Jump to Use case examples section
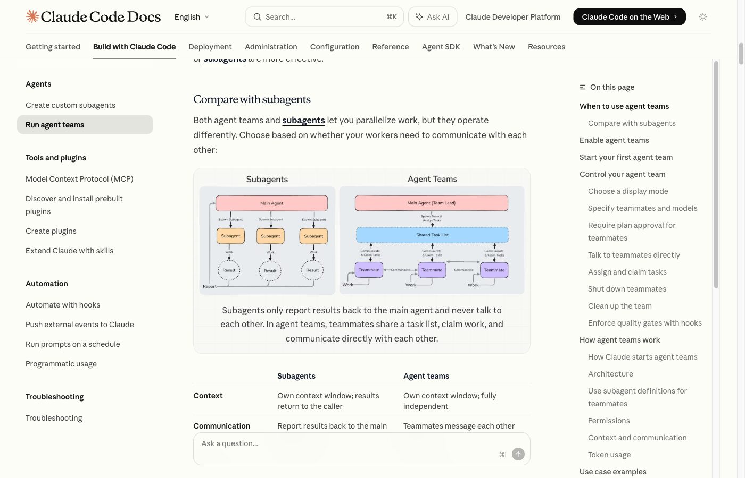This screenshot has width=745, height=478. [612, 472]
